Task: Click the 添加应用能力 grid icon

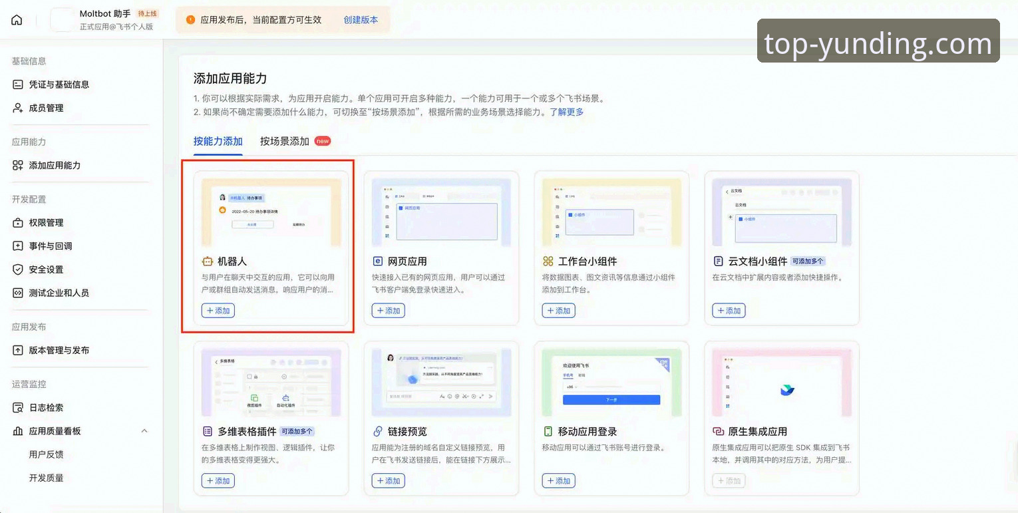Action: 18,165
